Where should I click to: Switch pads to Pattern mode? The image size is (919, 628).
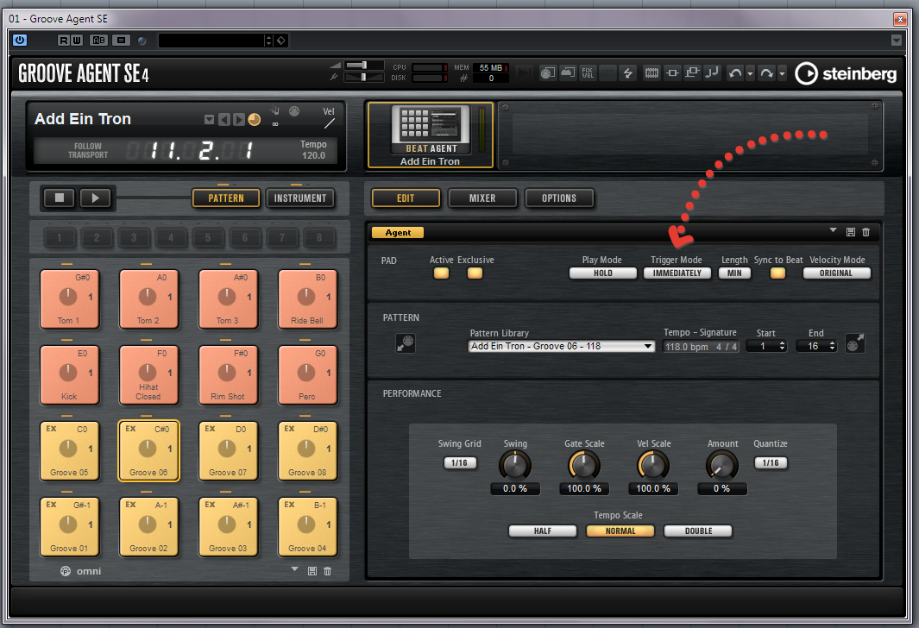[226, 198]
